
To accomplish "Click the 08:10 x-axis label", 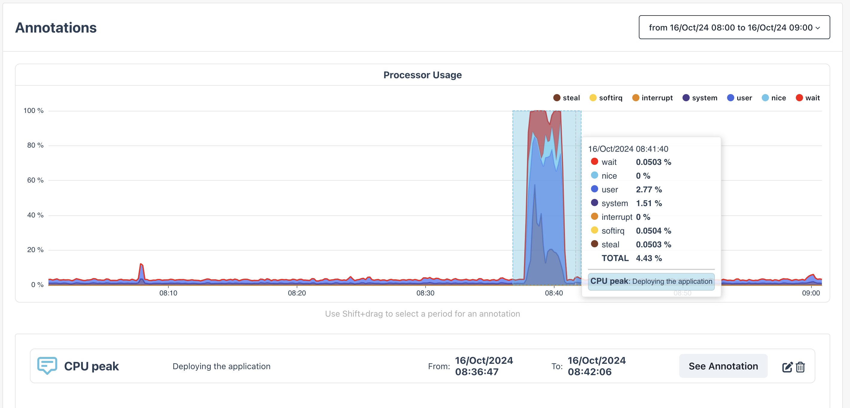I will (168, 293).
